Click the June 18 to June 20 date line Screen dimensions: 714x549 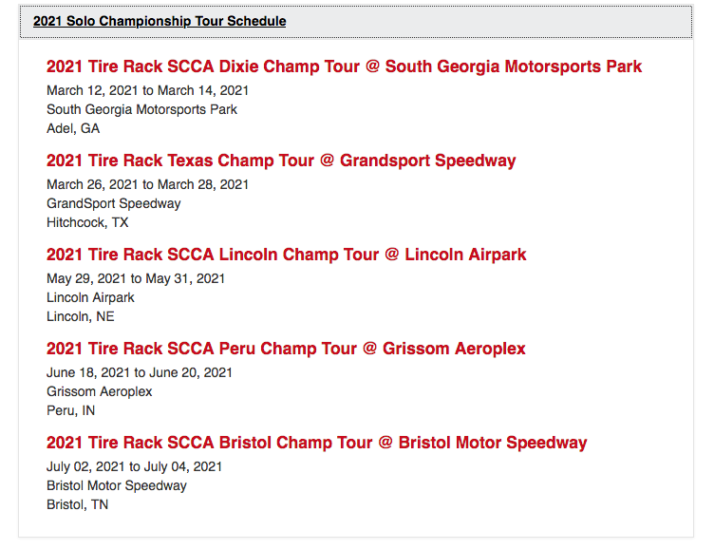tap(140, 372)
